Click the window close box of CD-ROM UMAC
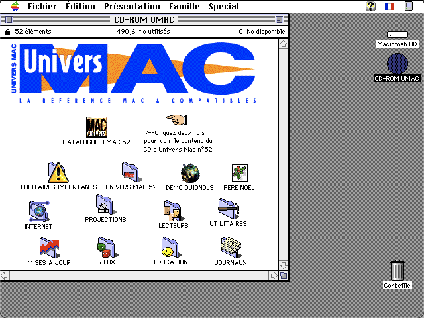The image size is (424, 318). coord(9,19)
